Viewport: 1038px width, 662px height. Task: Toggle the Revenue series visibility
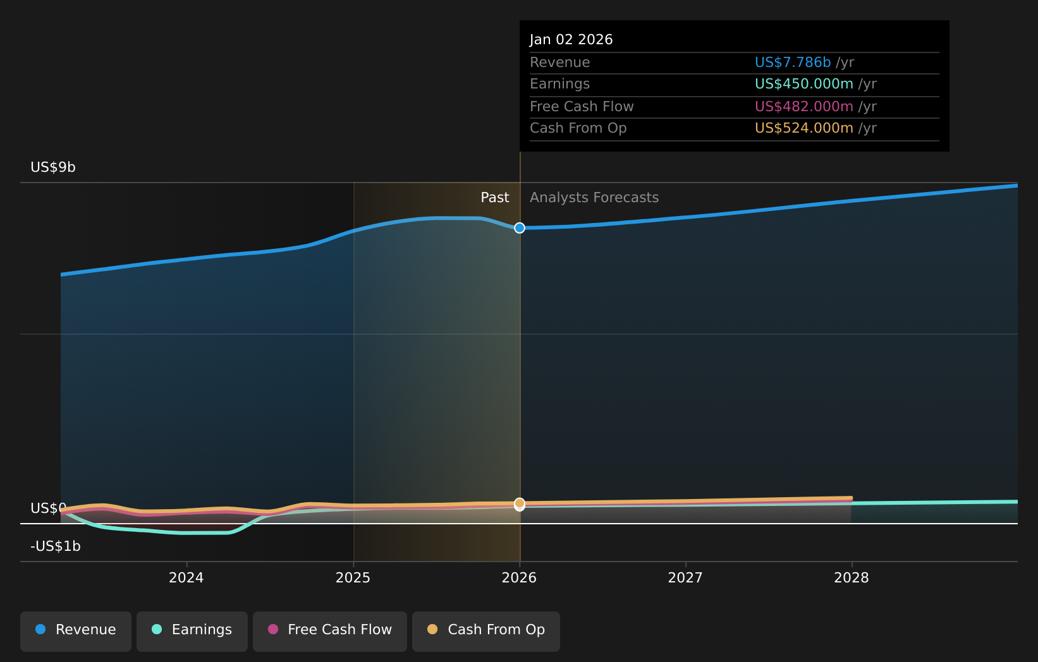pos(75,630)
